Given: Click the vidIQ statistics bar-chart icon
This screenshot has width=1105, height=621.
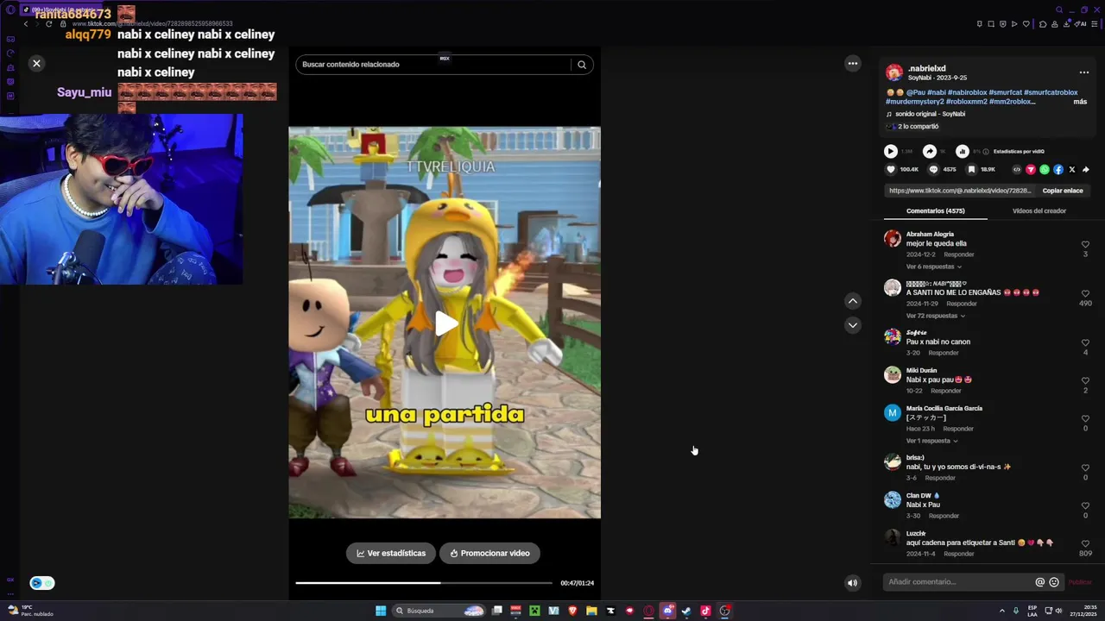Looking at the screenshot, I should tap(962, 151).
